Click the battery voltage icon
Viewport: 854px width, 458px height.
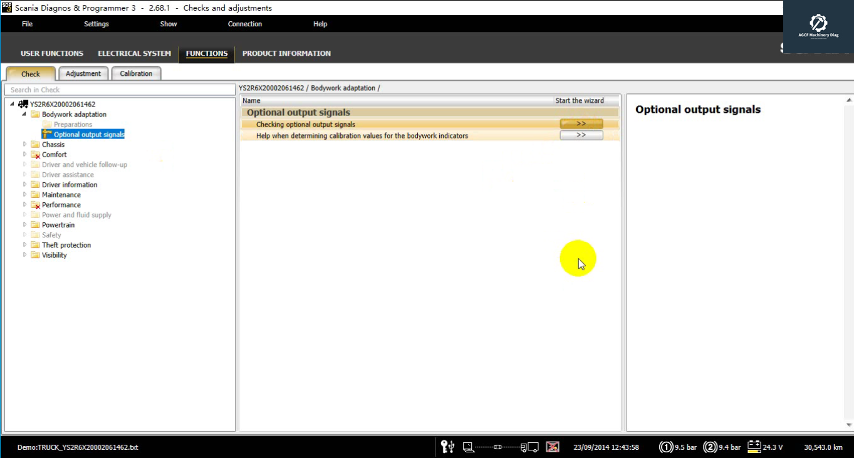pos(754,447)
